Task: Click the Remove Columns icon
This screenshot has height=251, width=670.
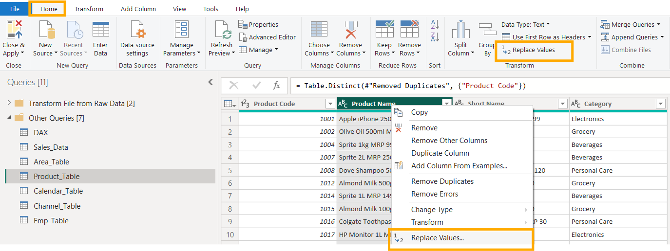Action: 350,30
